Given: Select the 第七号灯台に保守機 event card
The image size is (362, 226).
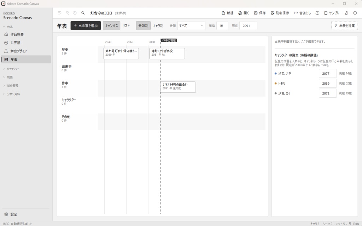Looking at the screenshot, I should click(x=121, y=53).
